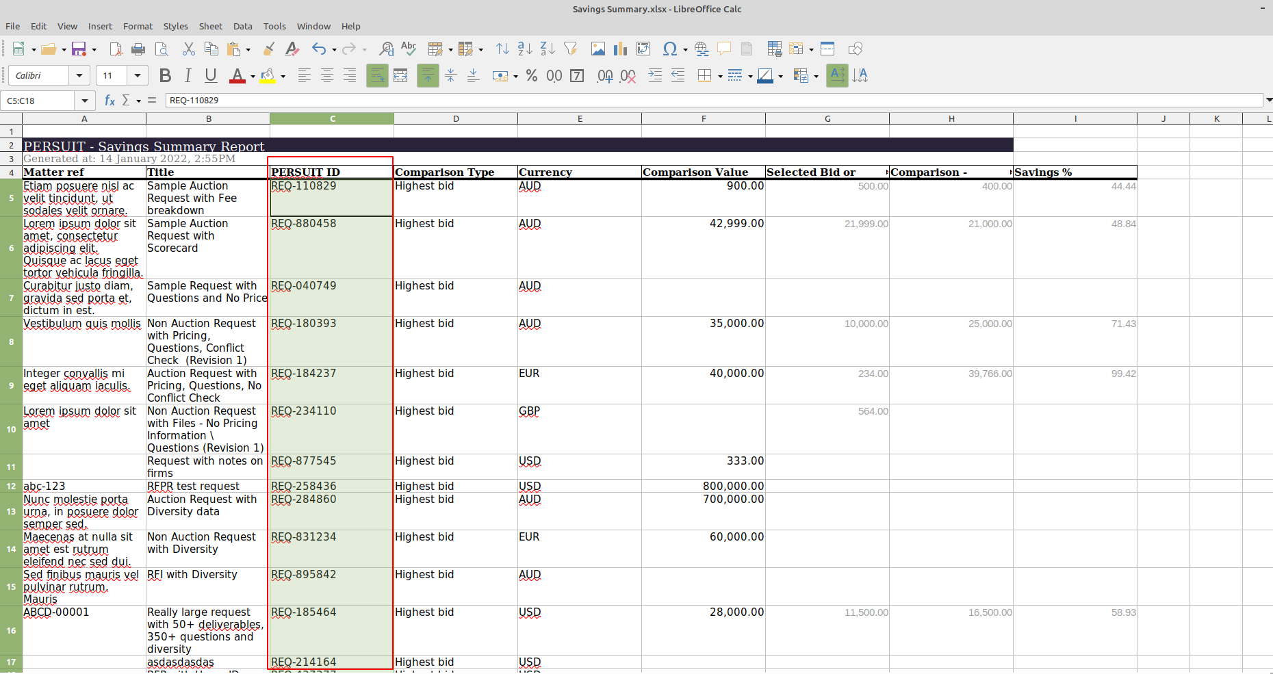1273x674 pixels.
Task: Click the Cut scissors icon
Action: (x=189, y=49)
